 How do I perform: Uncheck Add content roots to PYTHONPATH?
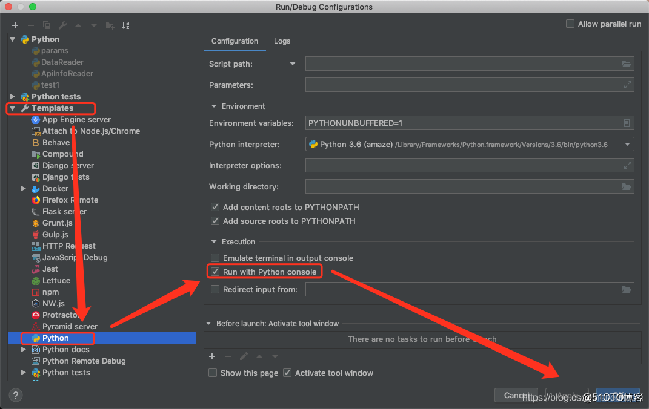tap(215, 207)
